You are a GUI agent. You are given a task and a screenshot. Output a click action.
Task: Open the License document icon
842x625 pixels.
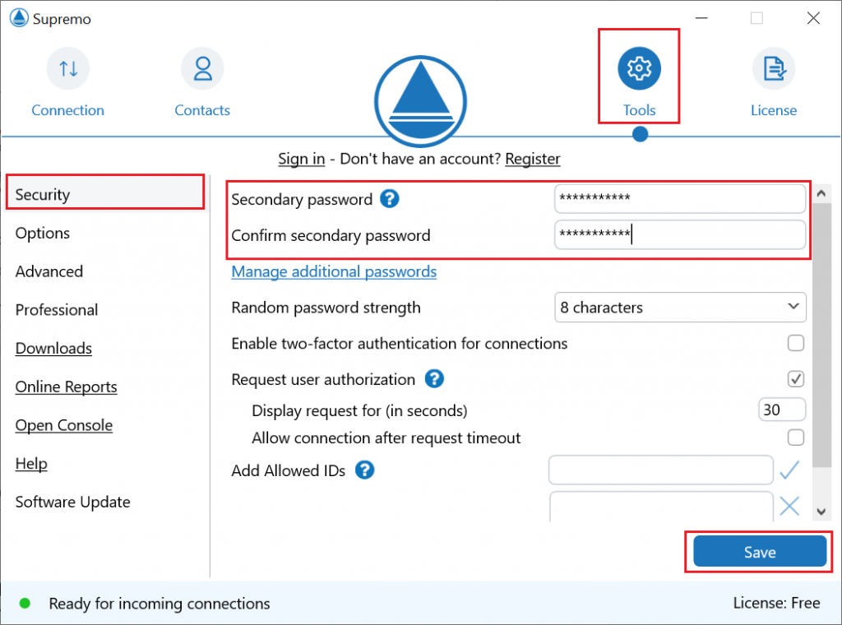click(774, 69)
